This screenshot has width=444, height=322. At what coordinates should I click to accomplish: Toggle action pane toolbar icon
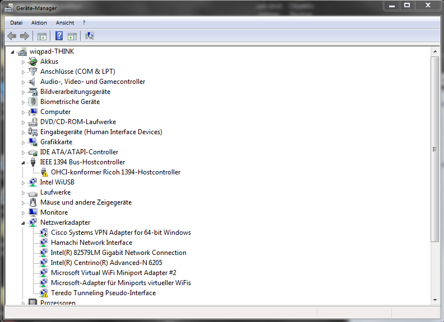(x=72, y=36)
